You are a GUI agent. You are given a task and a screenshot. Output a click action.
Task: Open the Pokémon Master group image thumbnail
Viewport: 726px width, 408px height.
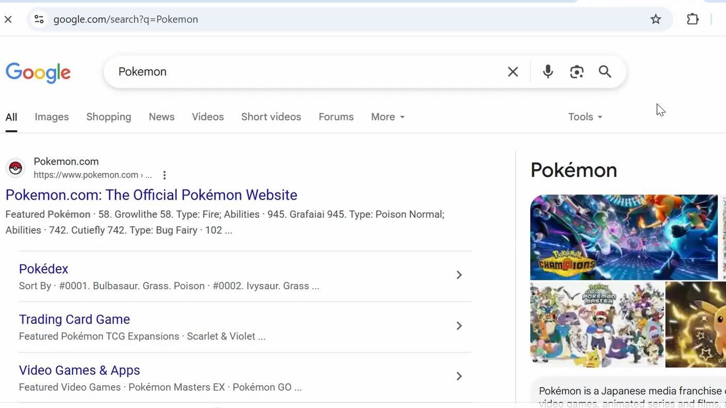(x=597, y=325)
